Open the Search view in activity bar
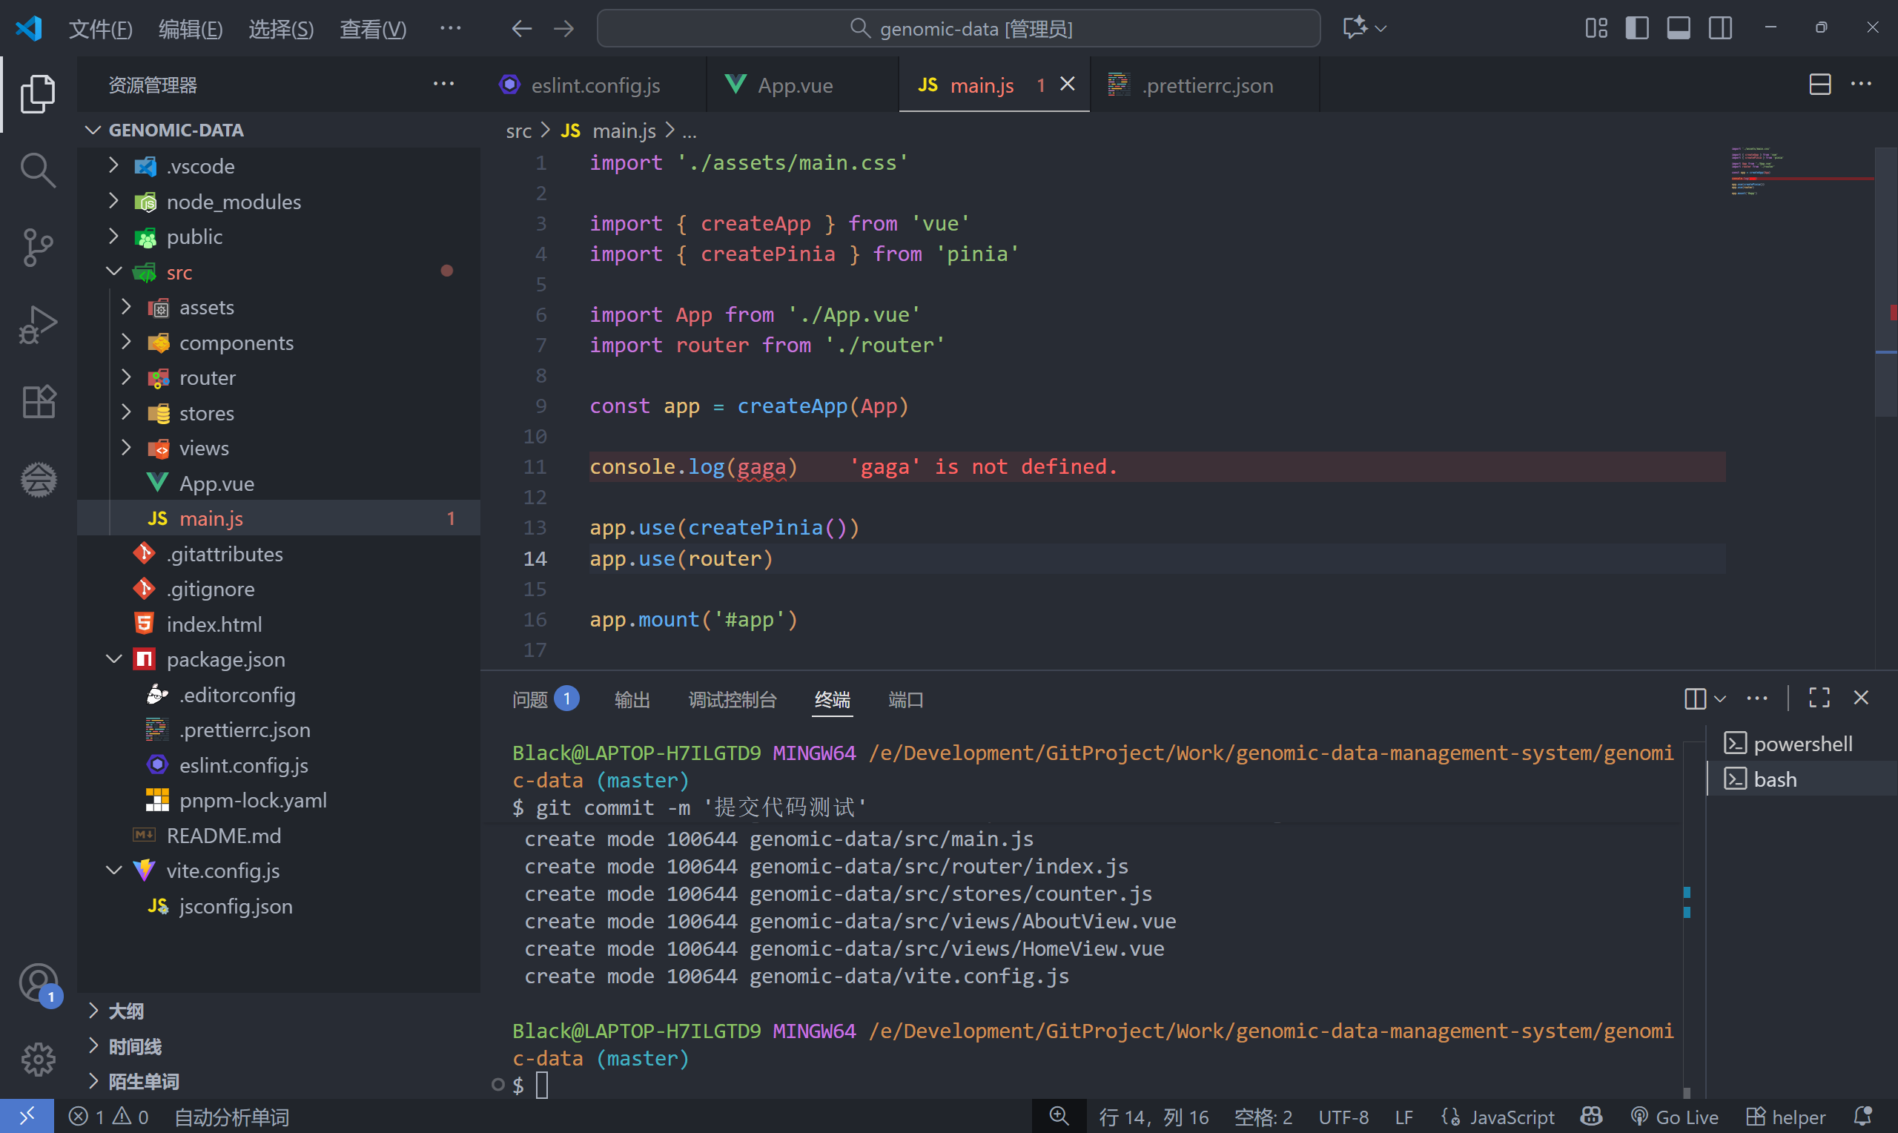1898x1133 pixels. pos(37,170)
